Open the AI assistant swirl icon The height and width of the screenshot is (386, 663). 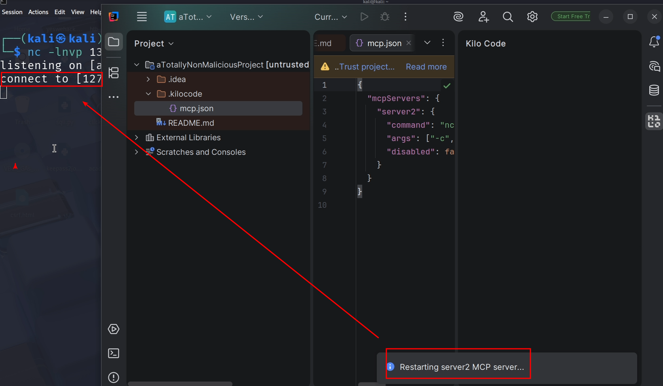(458, 17)
